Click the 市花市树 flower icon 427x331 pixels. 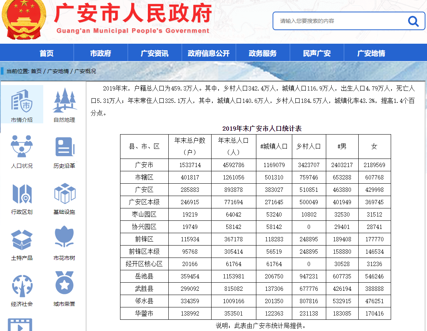[x=64, y=238]
